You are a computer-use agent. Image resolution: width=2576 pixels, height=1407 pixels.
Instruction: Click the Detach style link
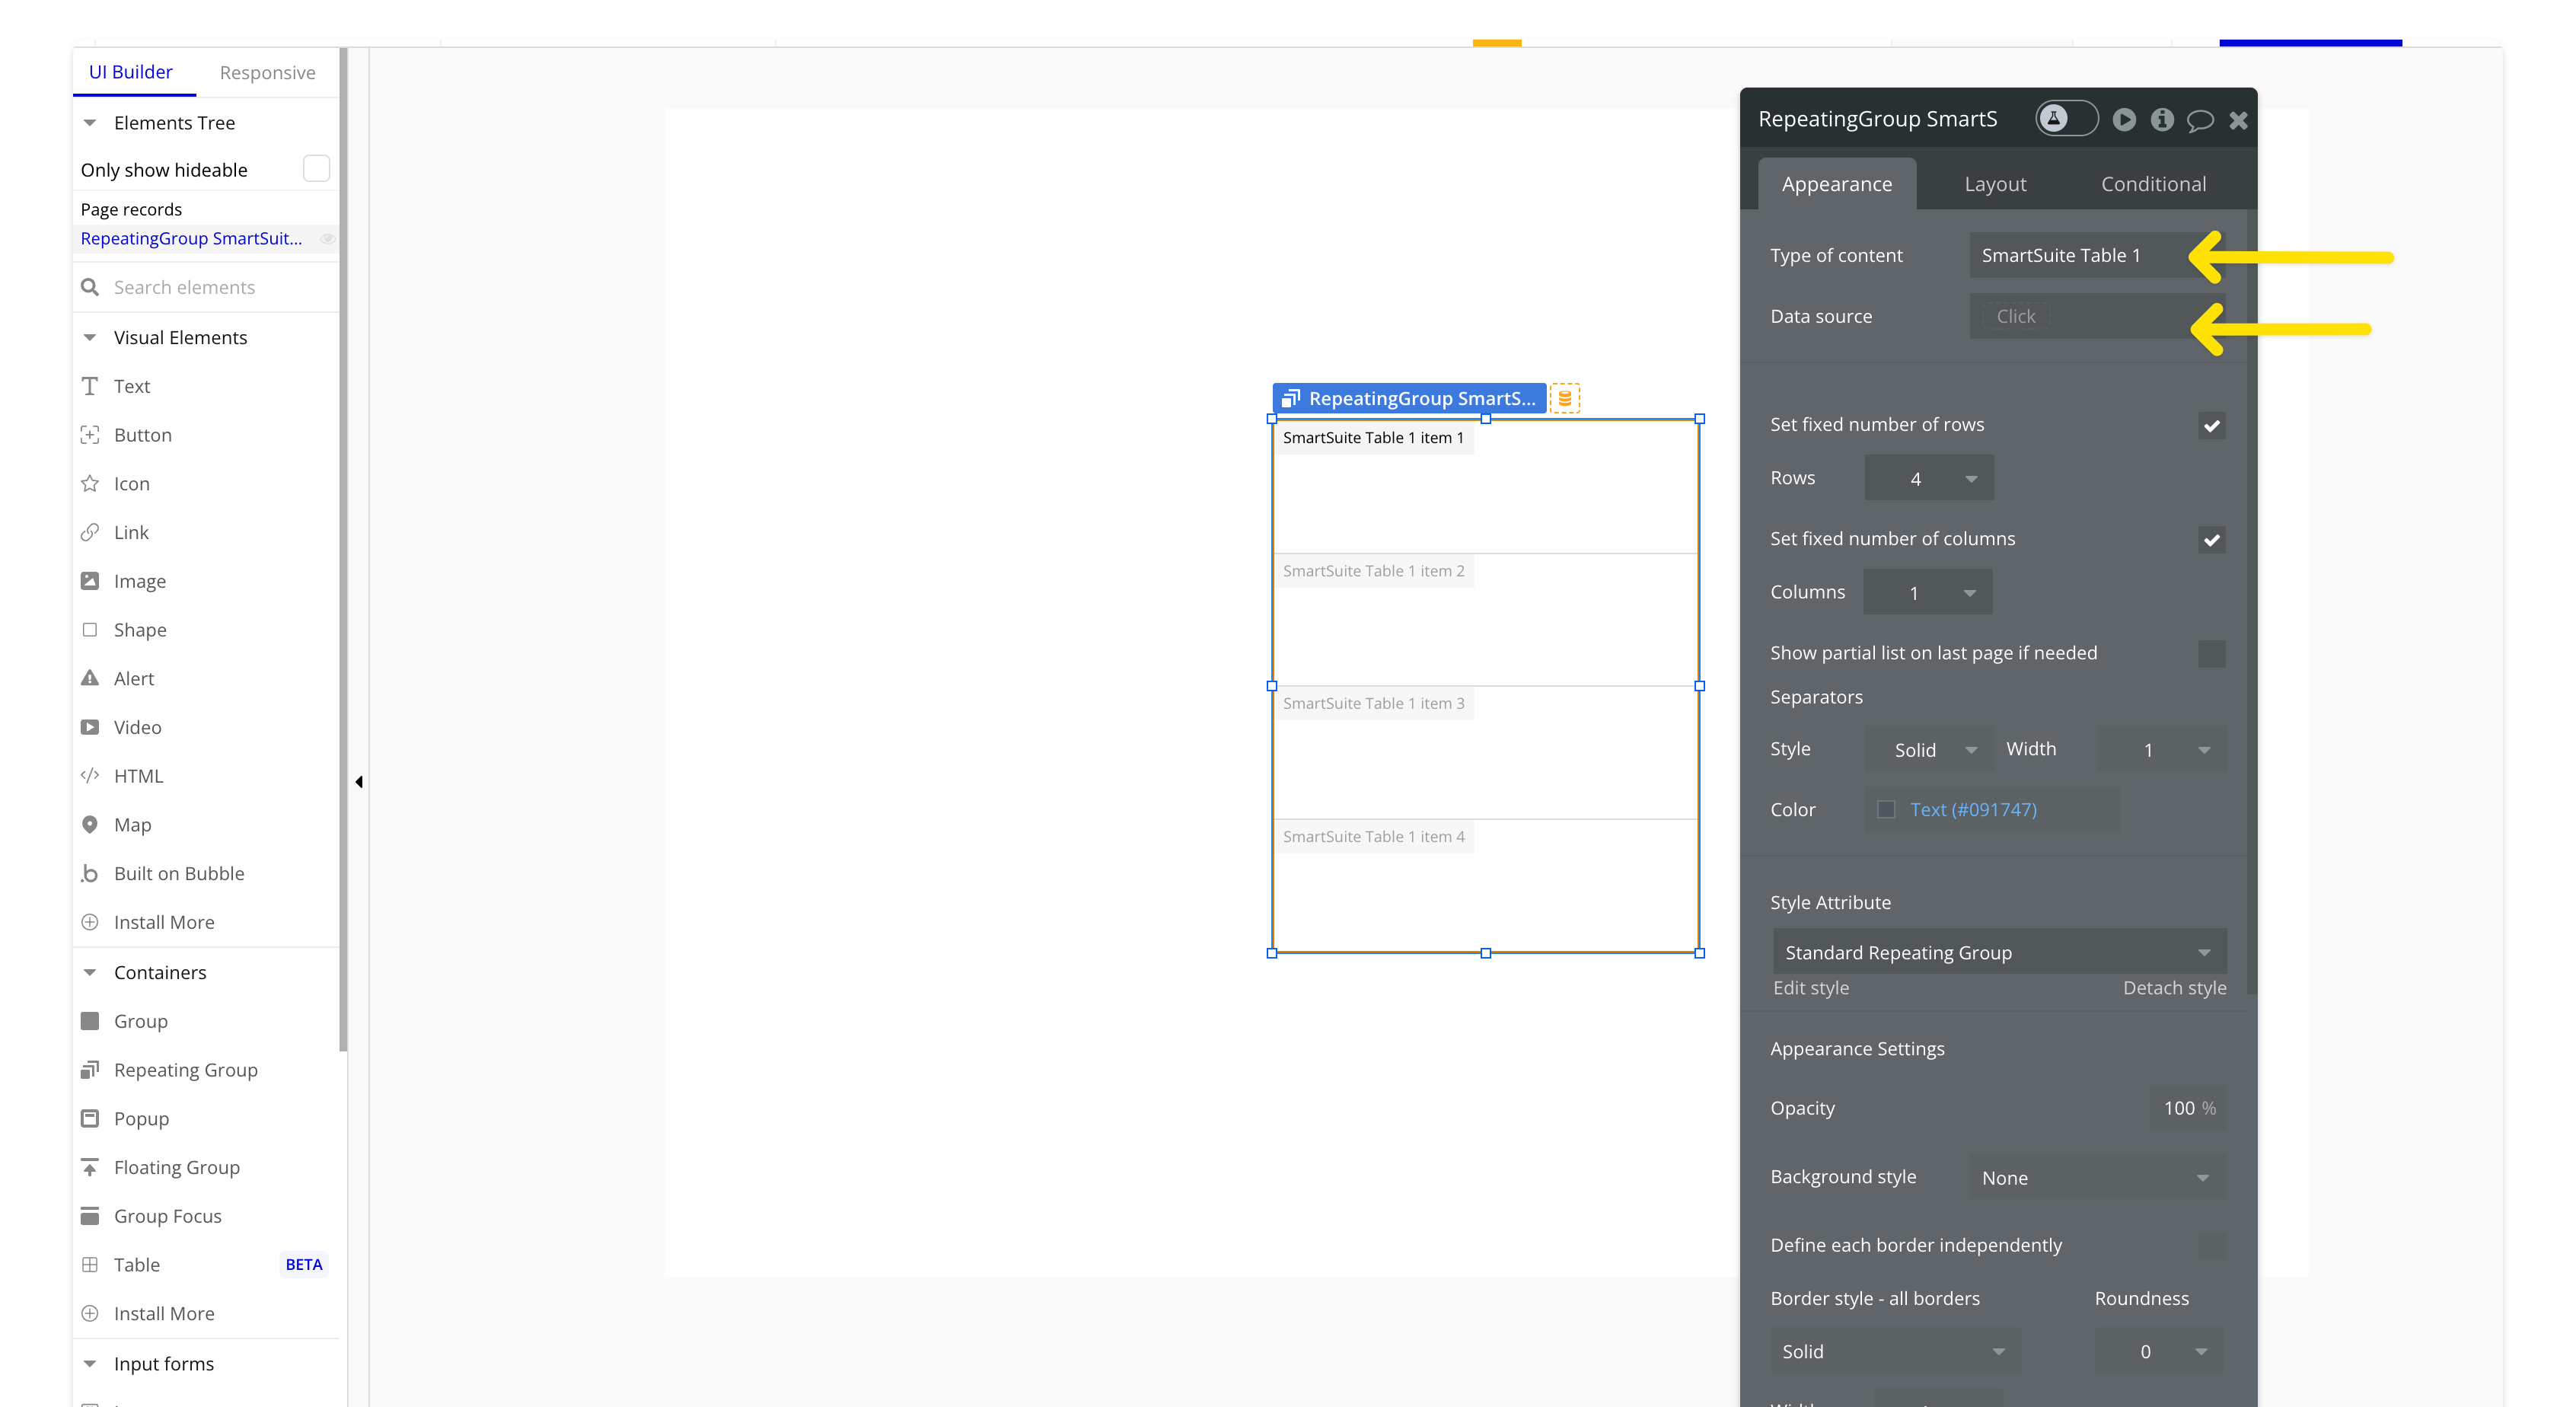click(x=2174, y=988)
